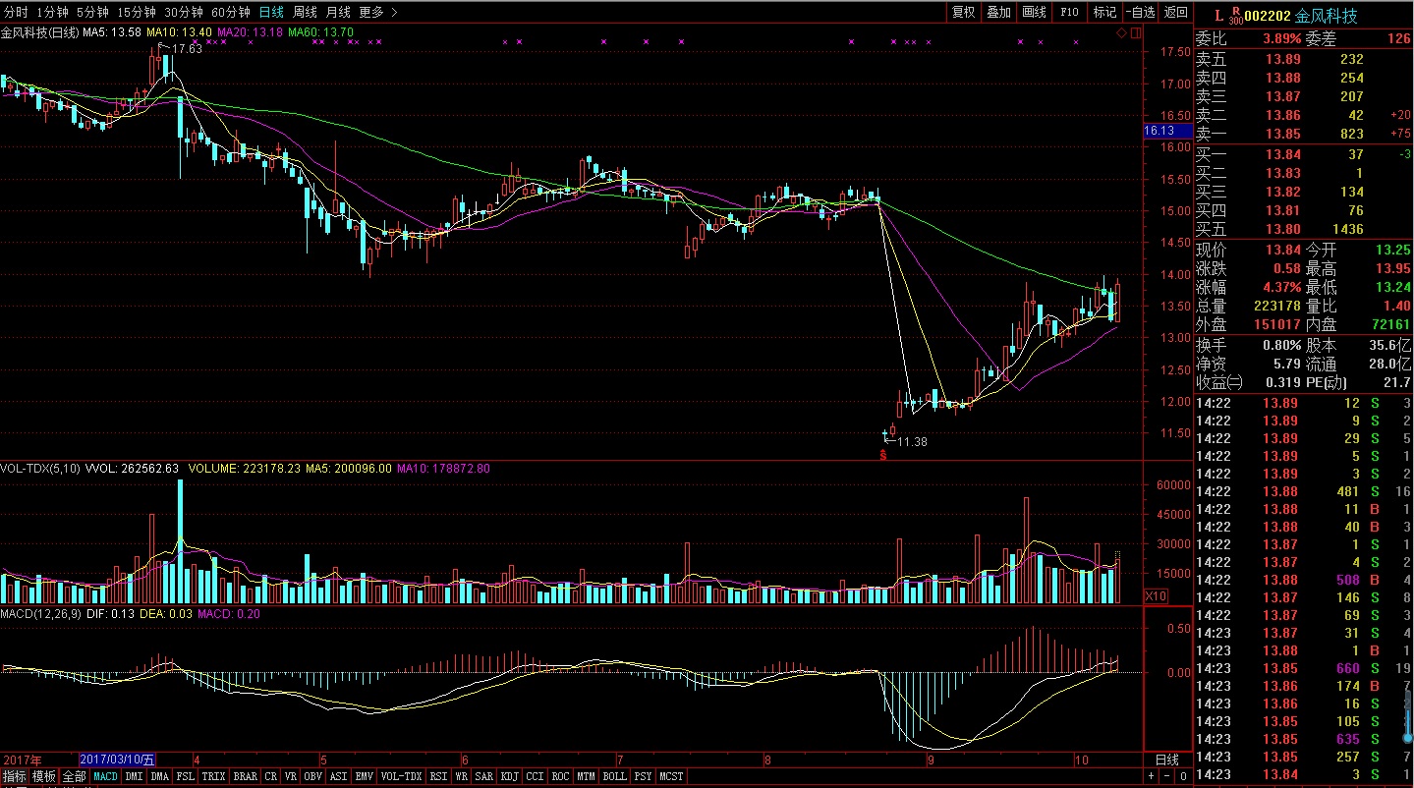Viewport: 1414px width, 788px height.
Task: Click the plus zoom button at bottom right
Action: 1152,776
